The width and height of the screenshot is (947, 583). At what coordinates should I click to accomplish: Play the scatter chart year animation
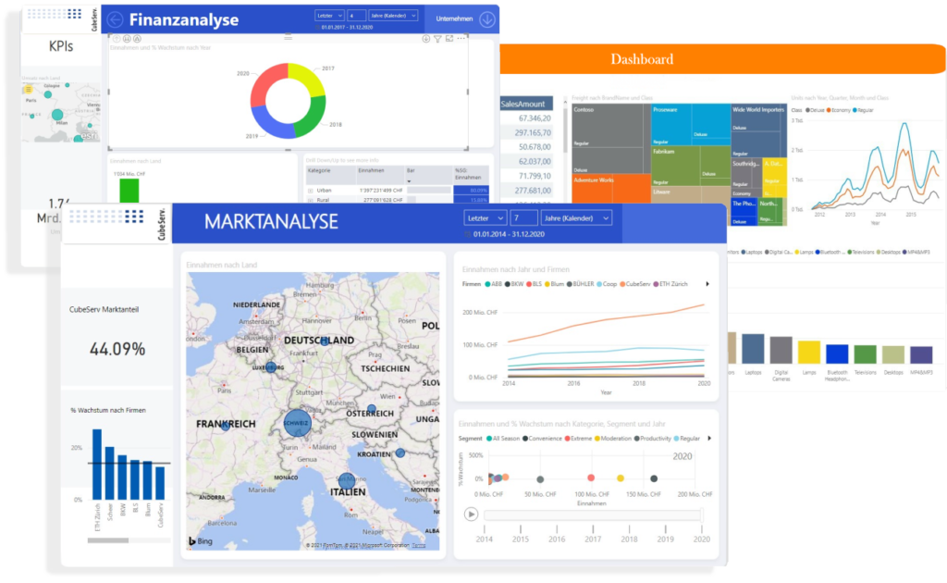click(471, 515)
